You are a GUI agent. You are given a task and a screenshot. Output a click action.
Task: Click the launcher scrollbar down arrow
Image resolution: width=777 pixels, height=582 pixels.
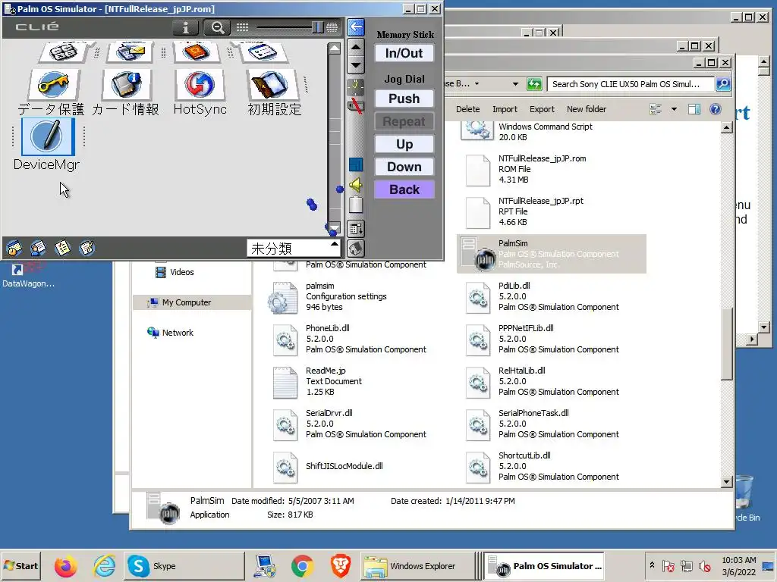click(335, 227)
